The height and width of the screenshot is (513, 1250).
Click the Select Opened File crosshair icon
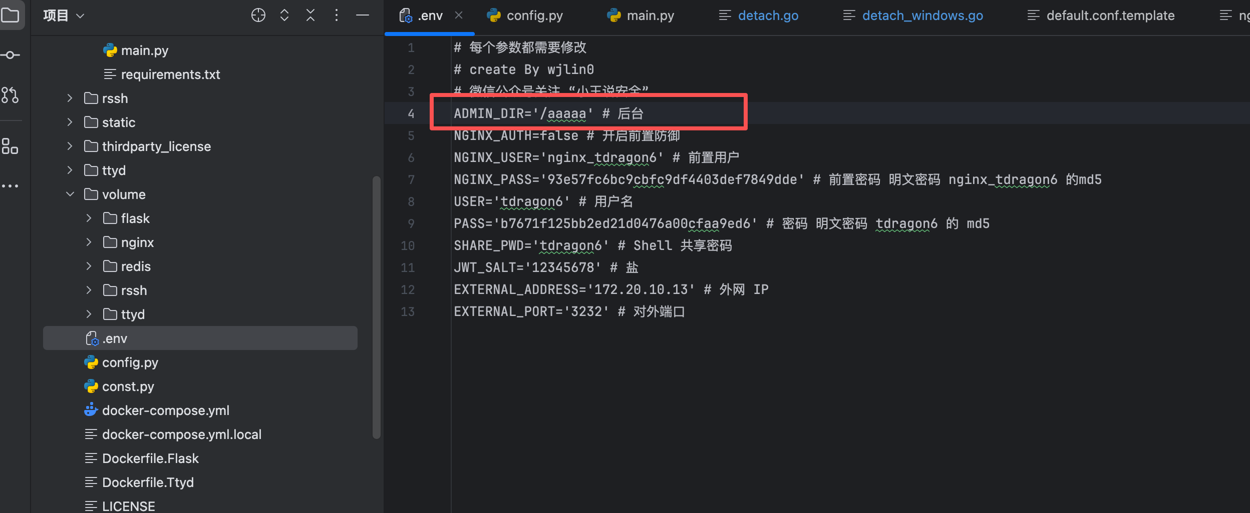[258, 15]
